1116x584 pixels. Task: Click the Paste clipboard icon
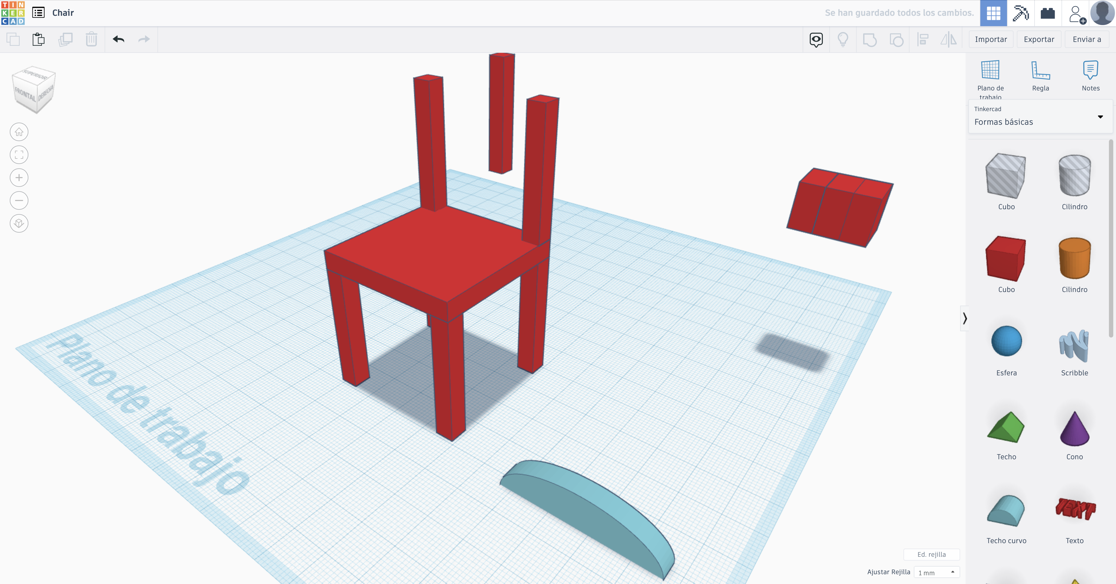(x=39, y=39)
